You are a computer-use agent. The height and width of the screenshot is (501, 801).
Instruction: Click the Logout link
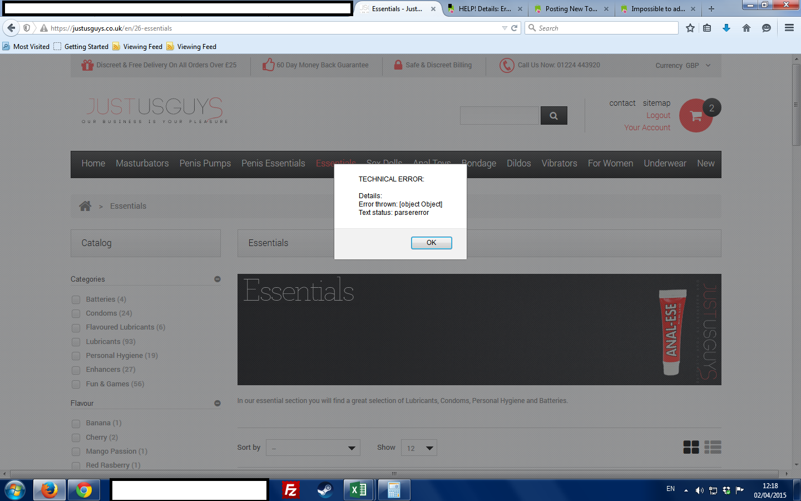(x=659, y=115)
